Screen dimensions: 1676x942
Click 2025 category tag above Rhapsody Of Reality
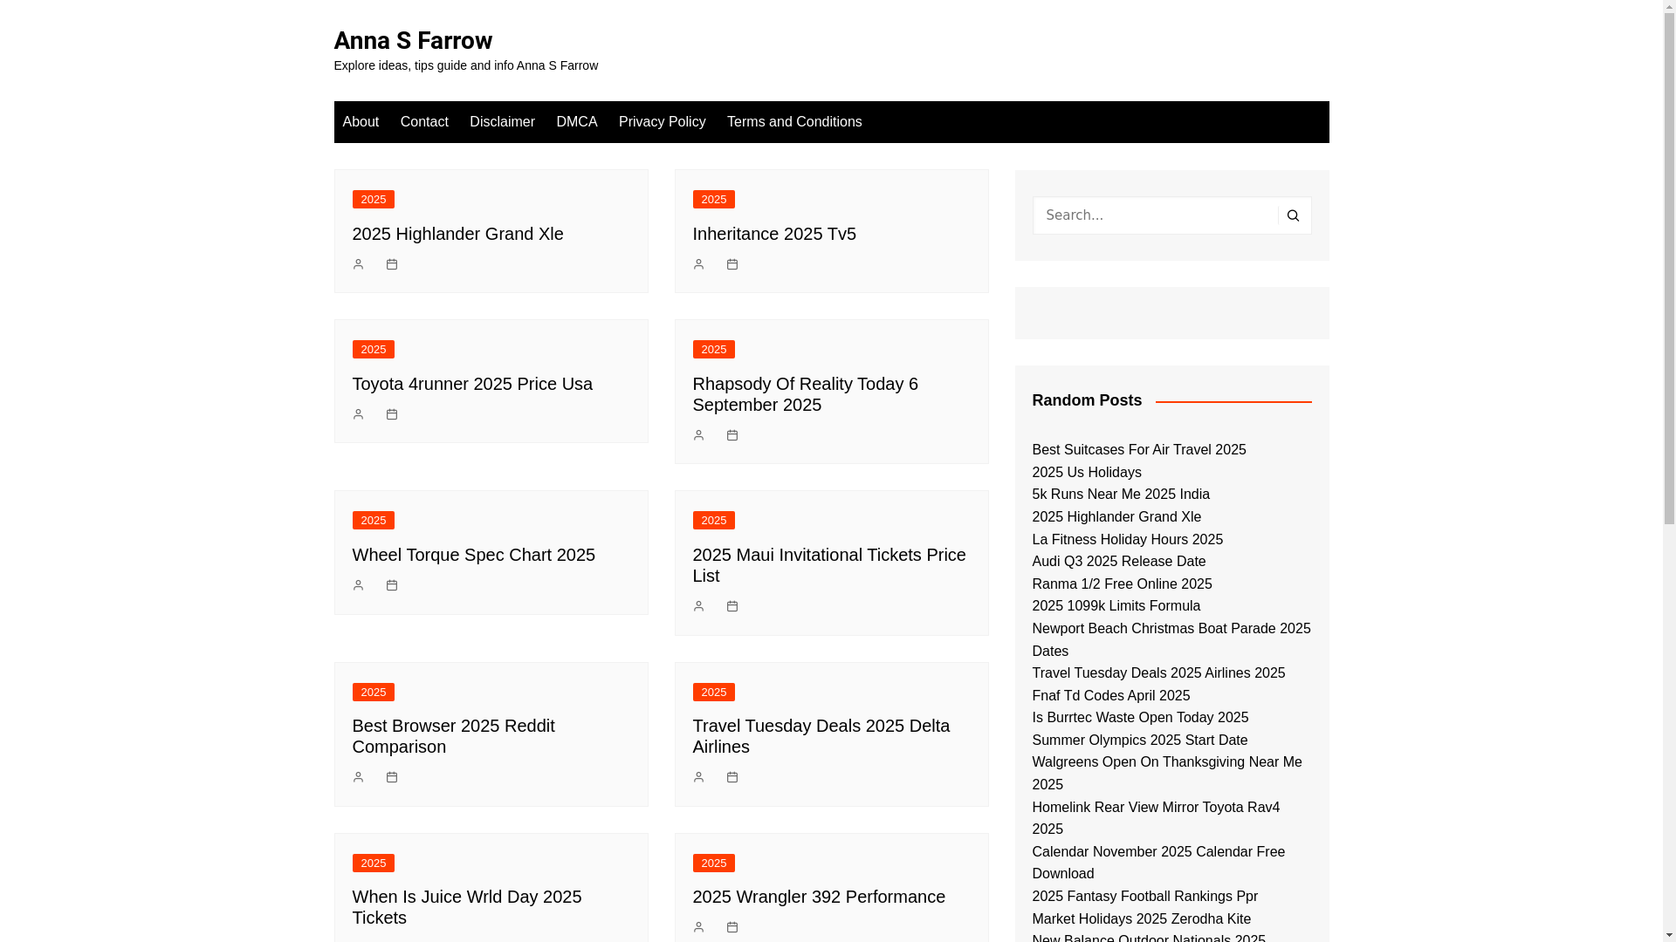[x=714, y=350]
